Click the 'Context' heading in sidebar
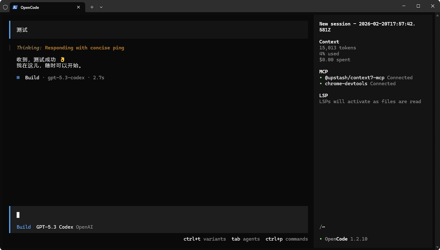This screenshot has height=250, width=440. coord(329,42)
